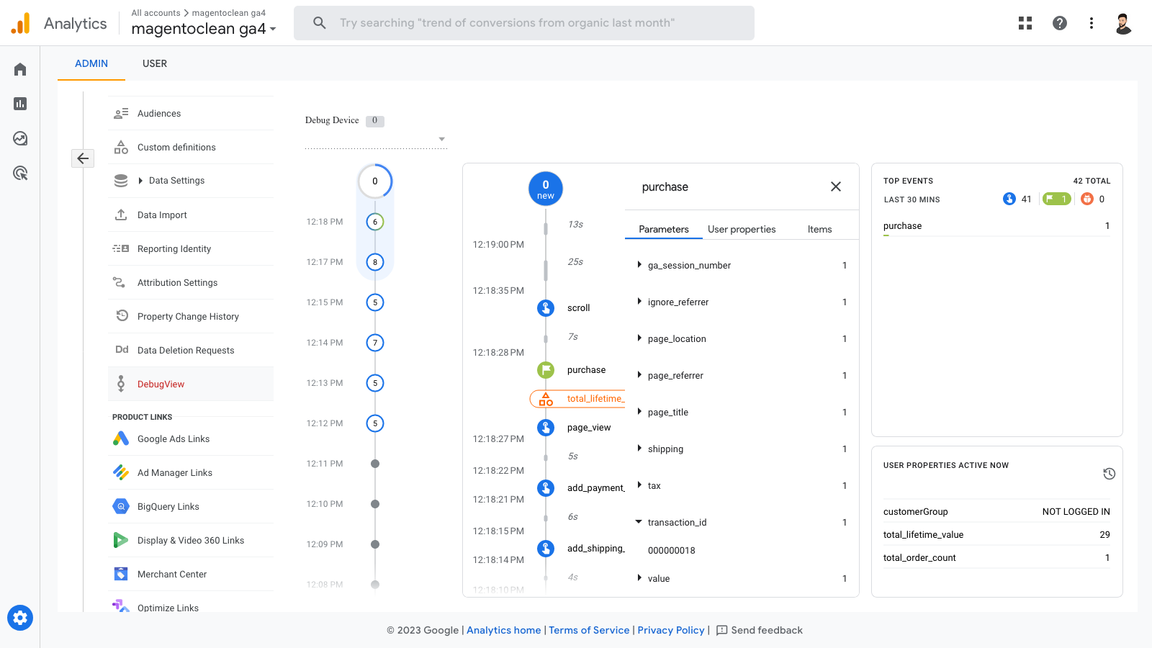The image size is (1152, 648).
Task: Click the search magnifier icon
Action: (x=320, y=23)
